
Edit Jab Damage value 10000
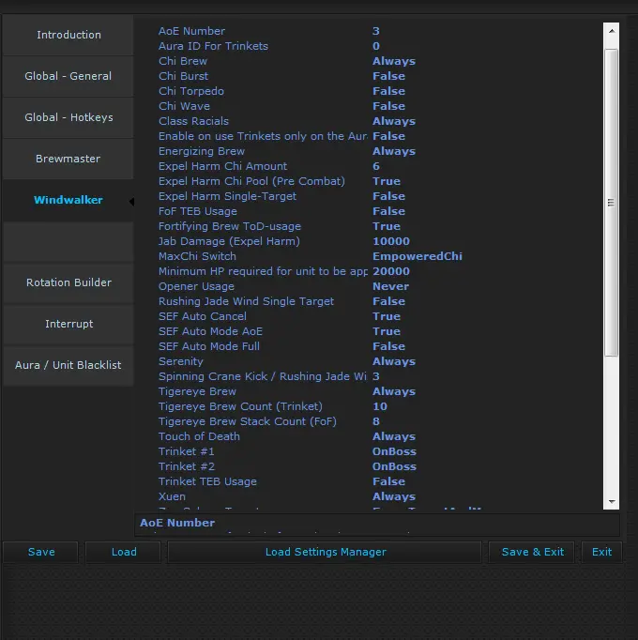391,241
